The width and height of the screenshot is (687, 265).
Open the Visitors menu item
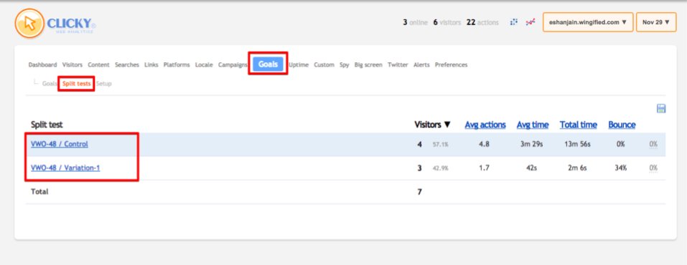[73, 64]
